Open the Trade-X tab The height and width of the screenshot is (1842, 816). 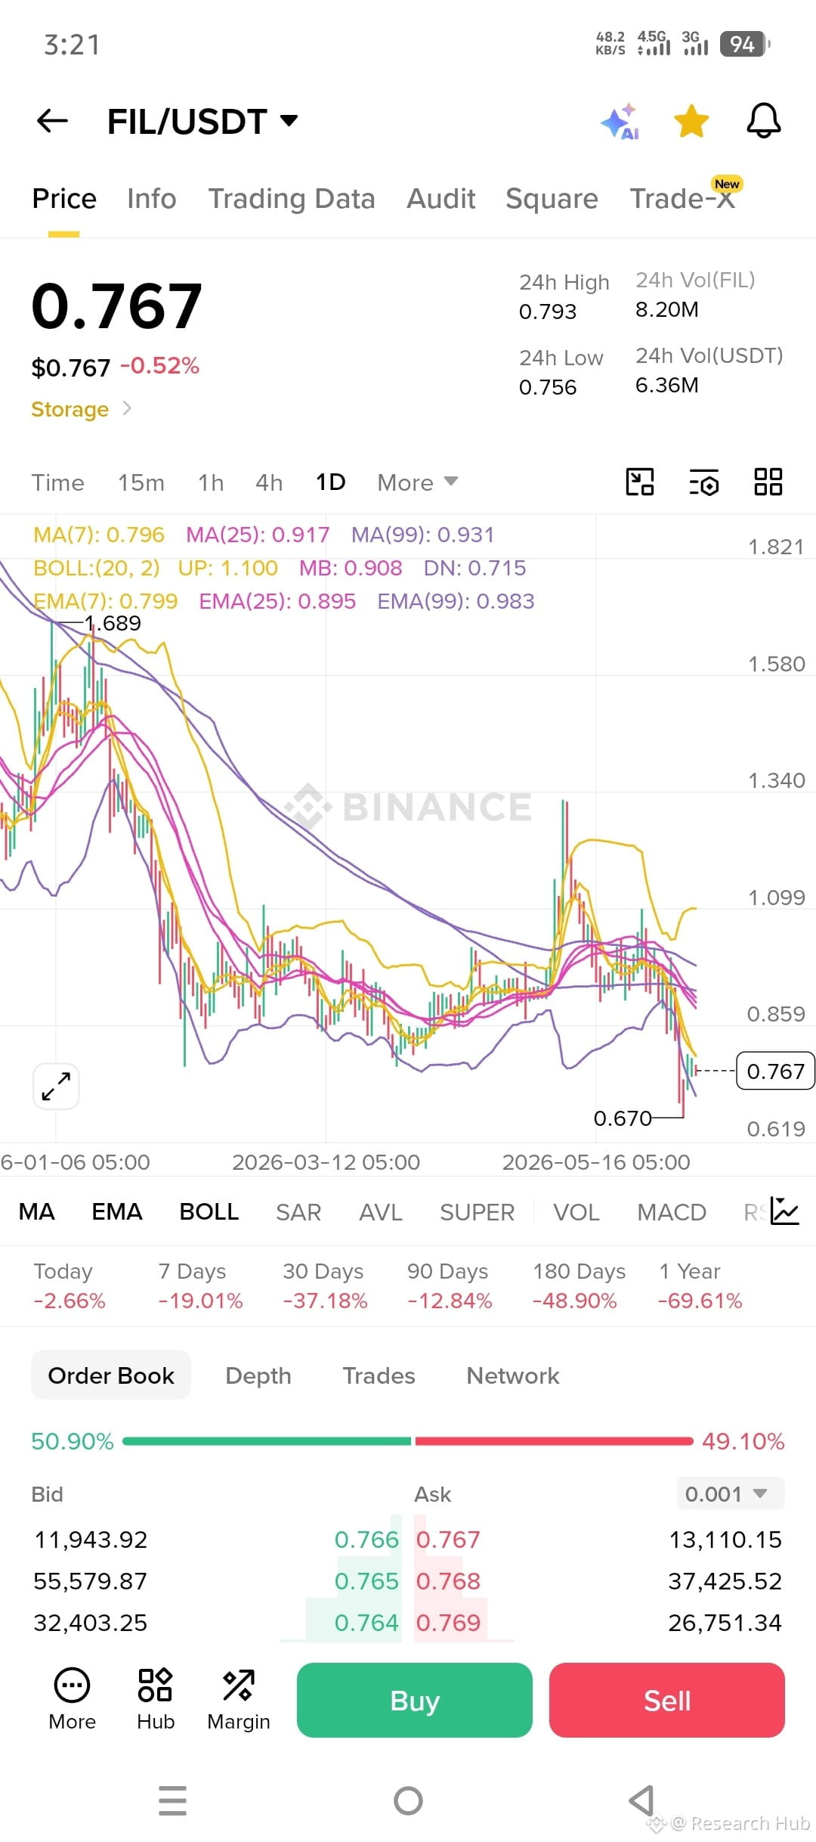click(x=682, y=198)
